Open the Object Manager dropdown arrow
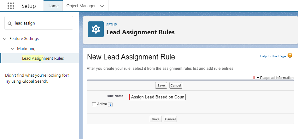Image resolution: width=298 pixels, height=139 pixels. click(x=102, y=6)
